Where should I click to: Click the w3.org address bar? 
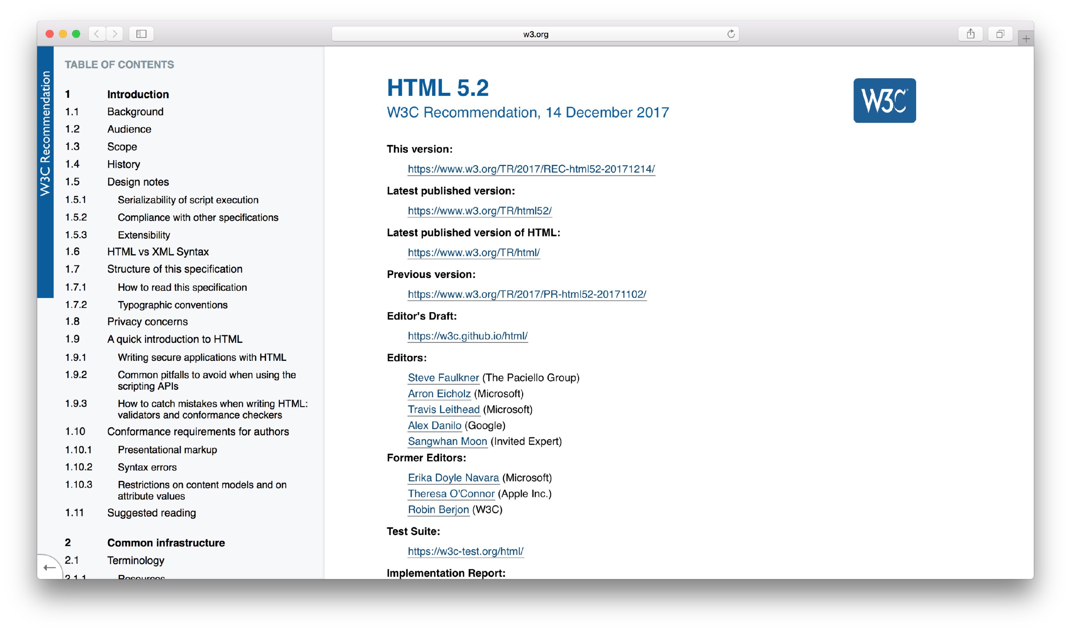(535, 34)
